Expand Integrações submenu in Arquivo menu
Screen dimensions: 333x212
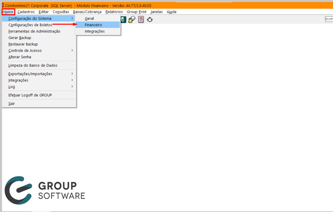pyautogui.click(x=39, y=80)
